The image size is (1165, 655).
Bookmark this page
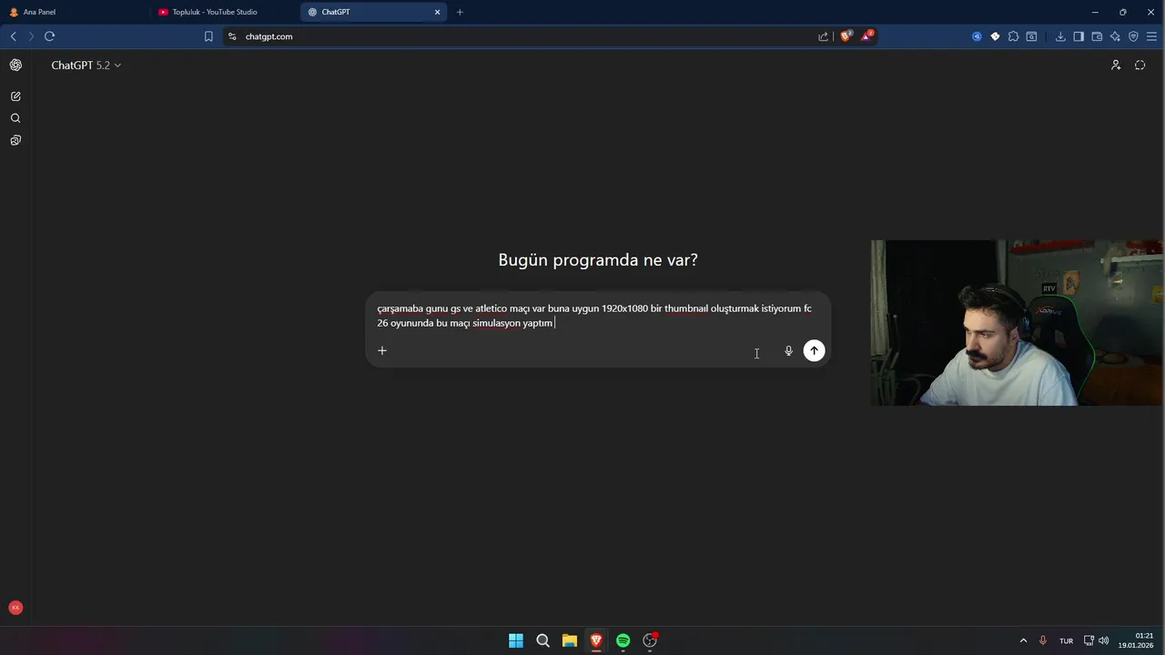point(208,36)
